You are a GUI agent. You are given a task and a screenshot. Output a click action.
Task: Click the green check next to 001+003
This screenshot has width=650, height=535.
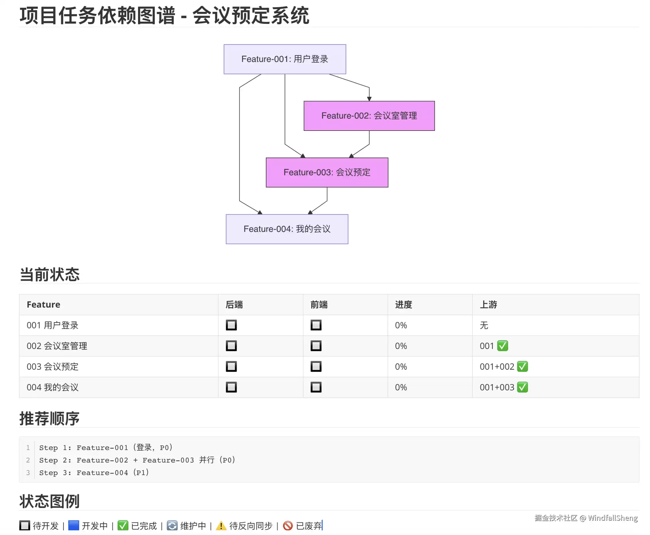coord(522,387)
